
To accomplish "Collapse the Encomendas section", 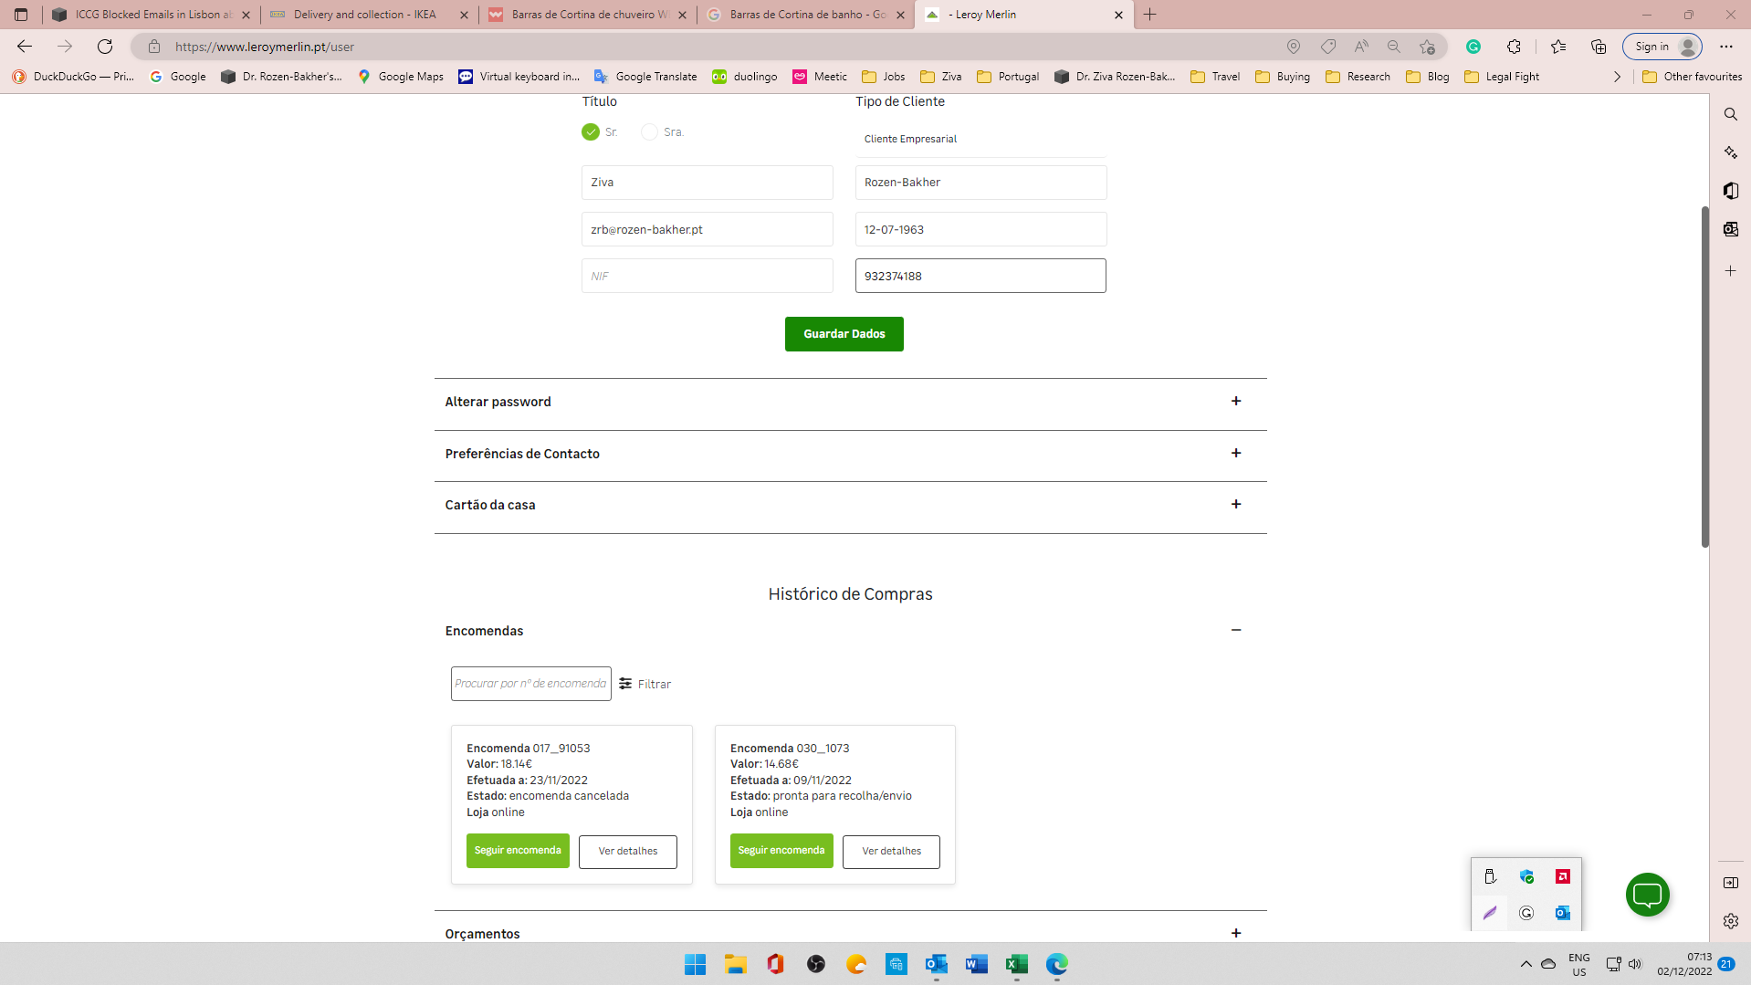I will tap(1235, 630).
